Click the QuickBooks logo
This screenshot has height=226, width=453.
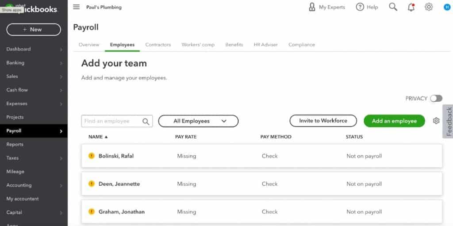(31, 9)
